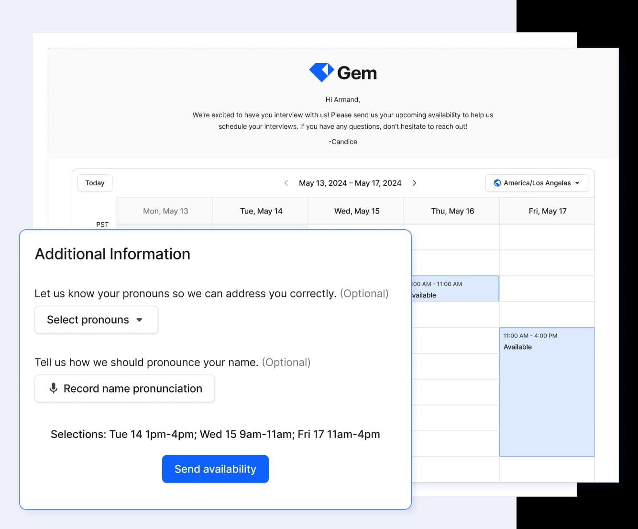Click the right chevron to view next week
The height and width of the screenshot is (529, 638).
415,183
